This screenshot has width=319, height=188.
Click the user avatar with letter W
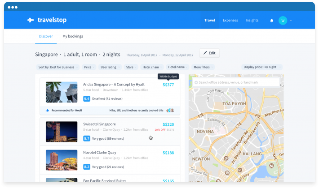[283, 21]
